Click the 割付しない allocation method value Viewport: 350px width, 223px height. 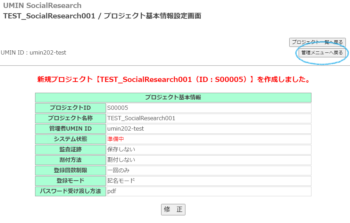121,160
